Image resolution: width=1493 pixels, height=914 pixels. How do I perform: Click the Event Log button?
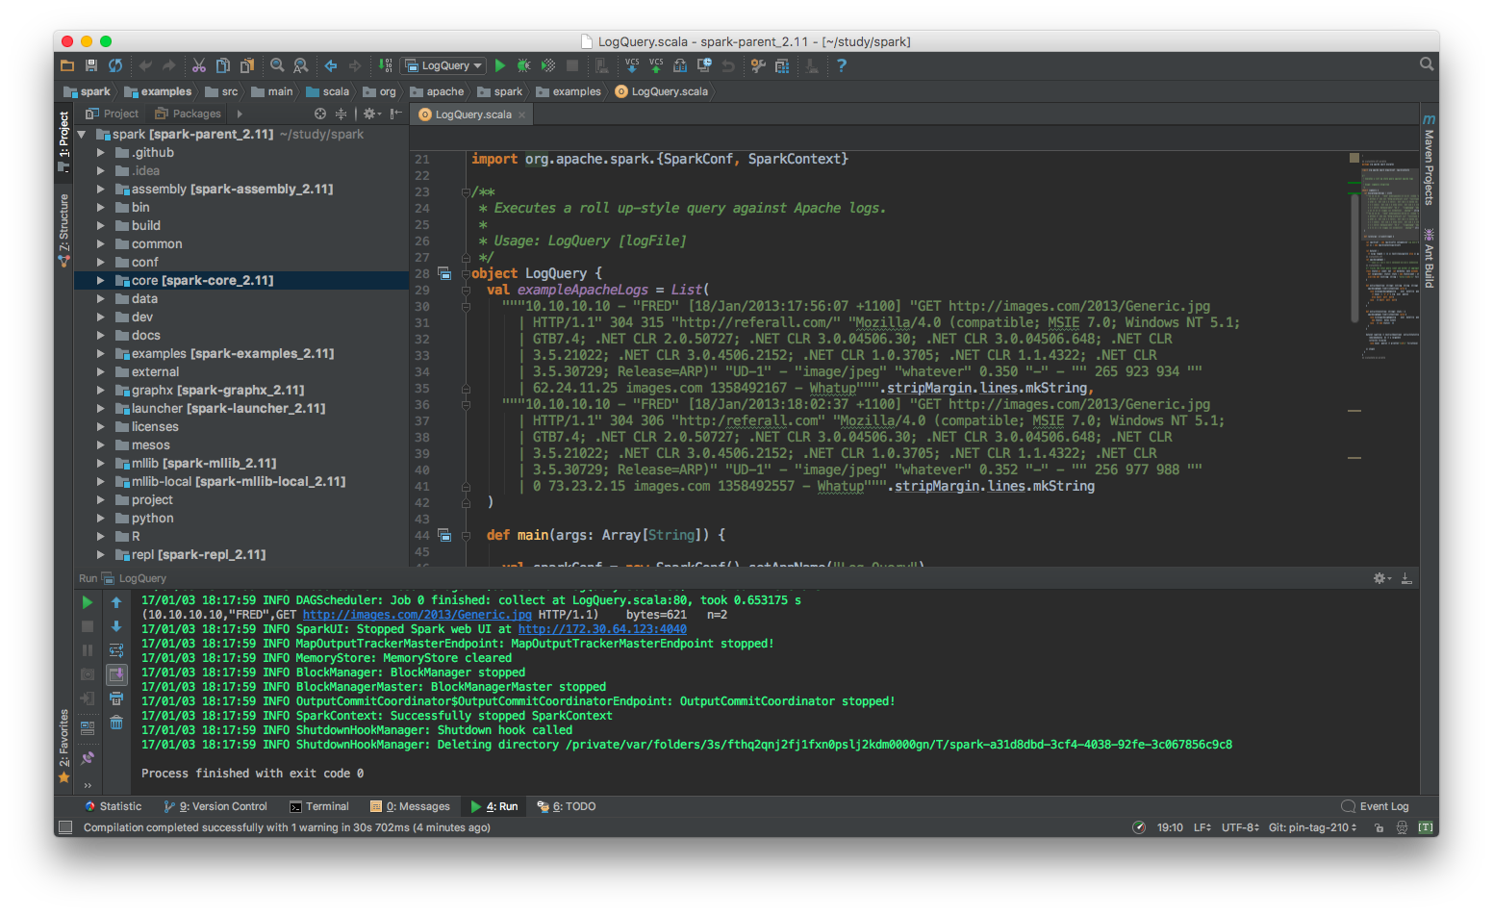tap(1375, 806)
